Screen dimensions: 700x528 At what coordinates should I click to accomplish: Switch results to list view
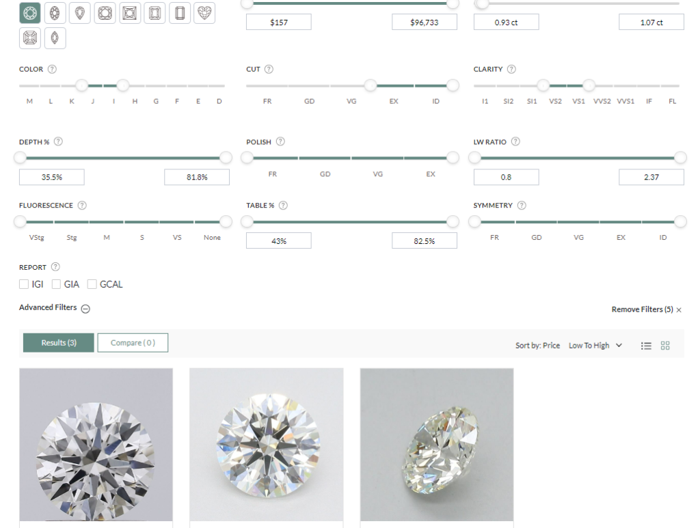click(x=646, y=346)
